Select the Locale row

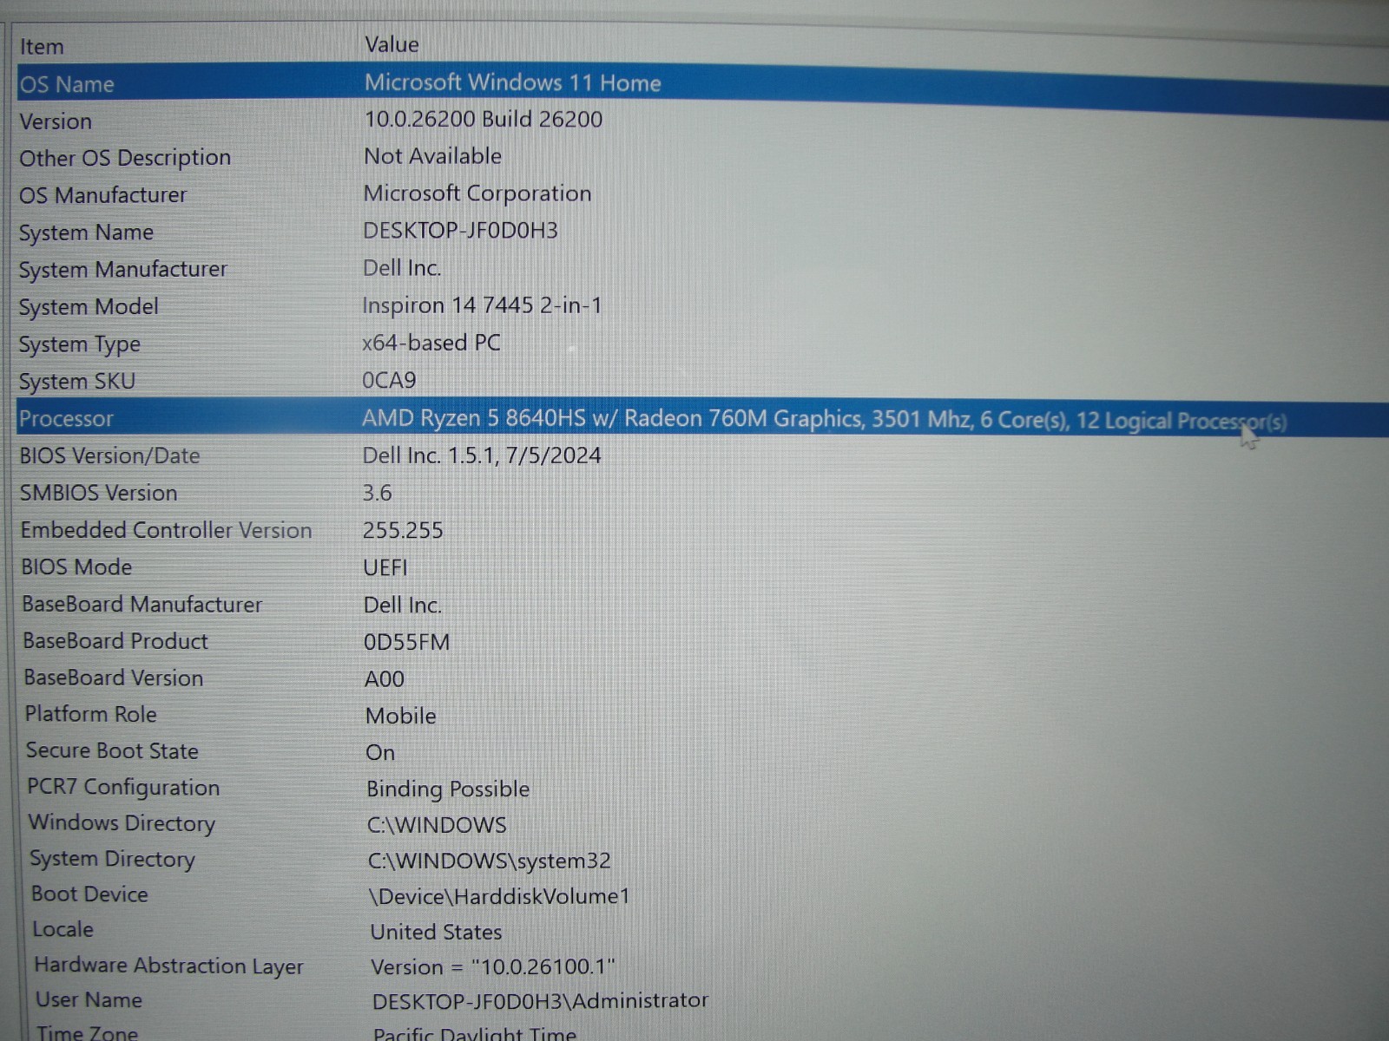(63, 930)
